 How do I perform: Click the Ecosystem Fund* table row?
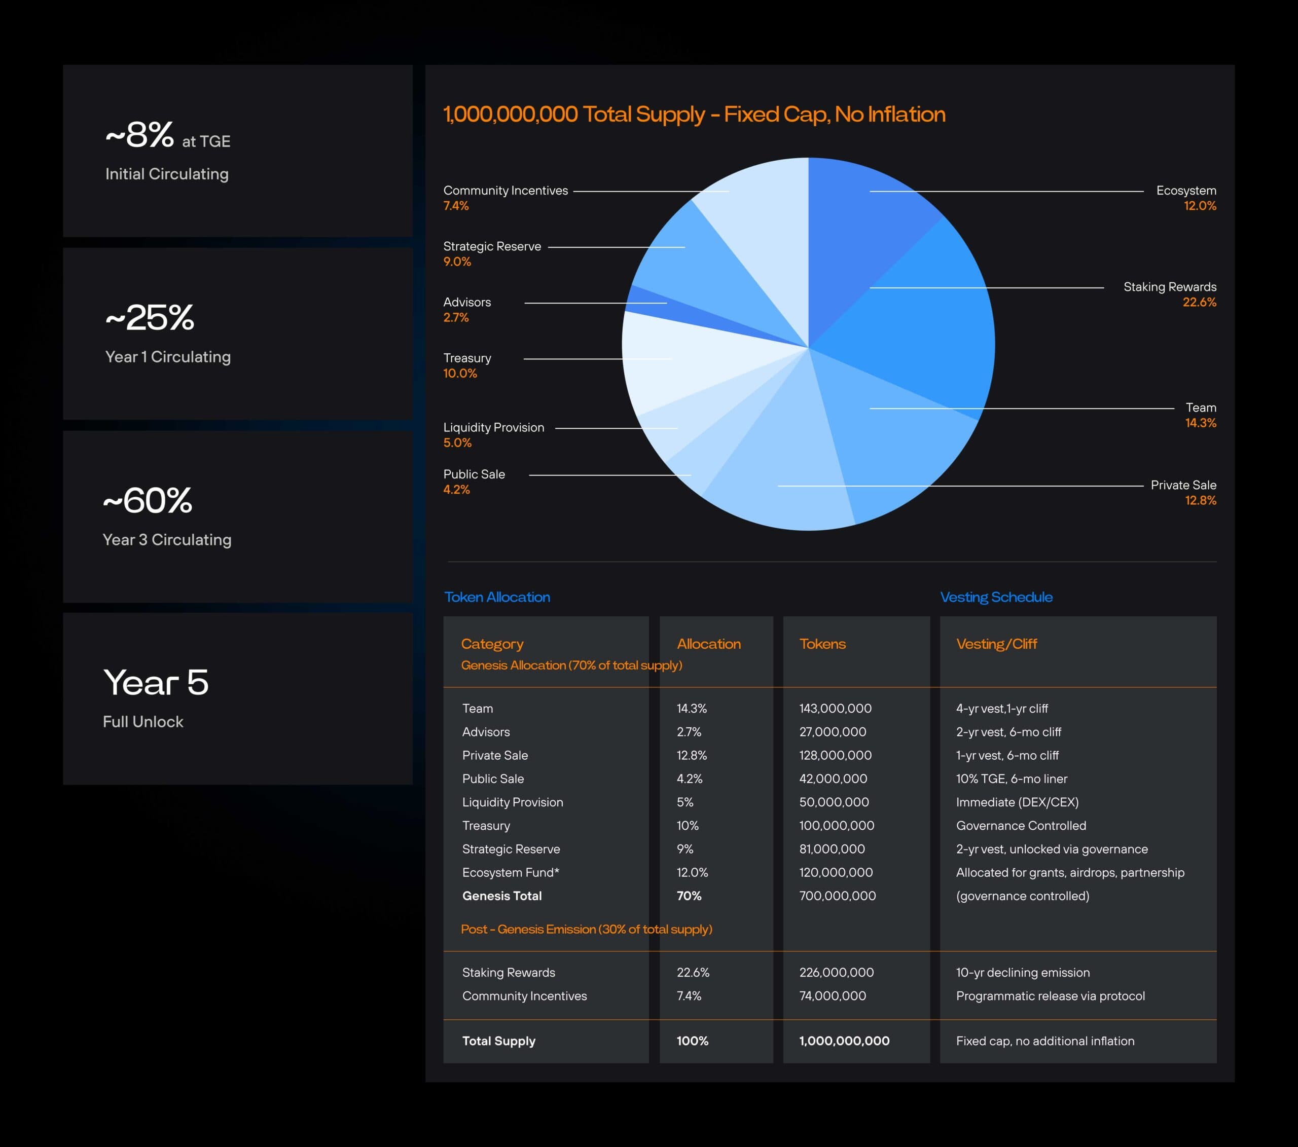(511, 872)
